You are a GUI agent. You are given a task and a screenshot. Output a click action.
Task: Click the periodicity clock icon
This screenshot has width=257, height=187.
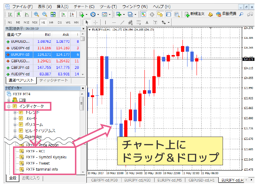pos(93,14)
